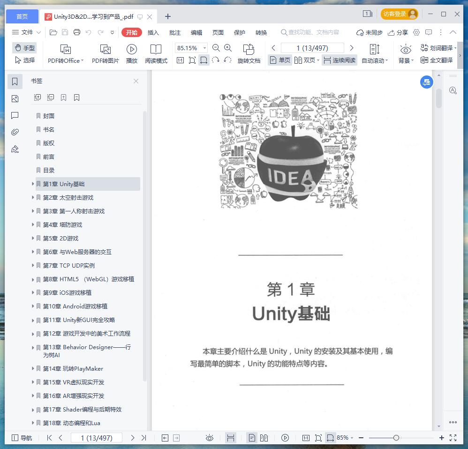Click the print icon in quick toolbar

pyautogui.click(x=77, y=32)
